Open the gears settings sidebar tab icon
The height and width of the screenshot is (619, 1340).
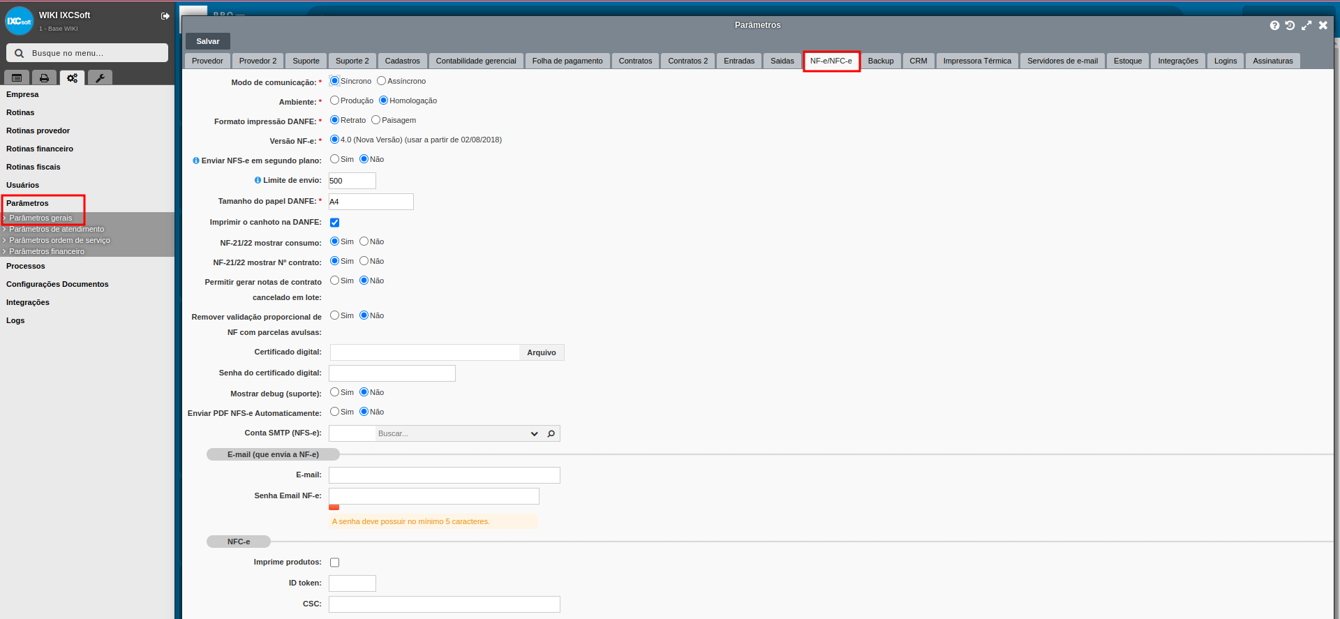coord(72,78)
